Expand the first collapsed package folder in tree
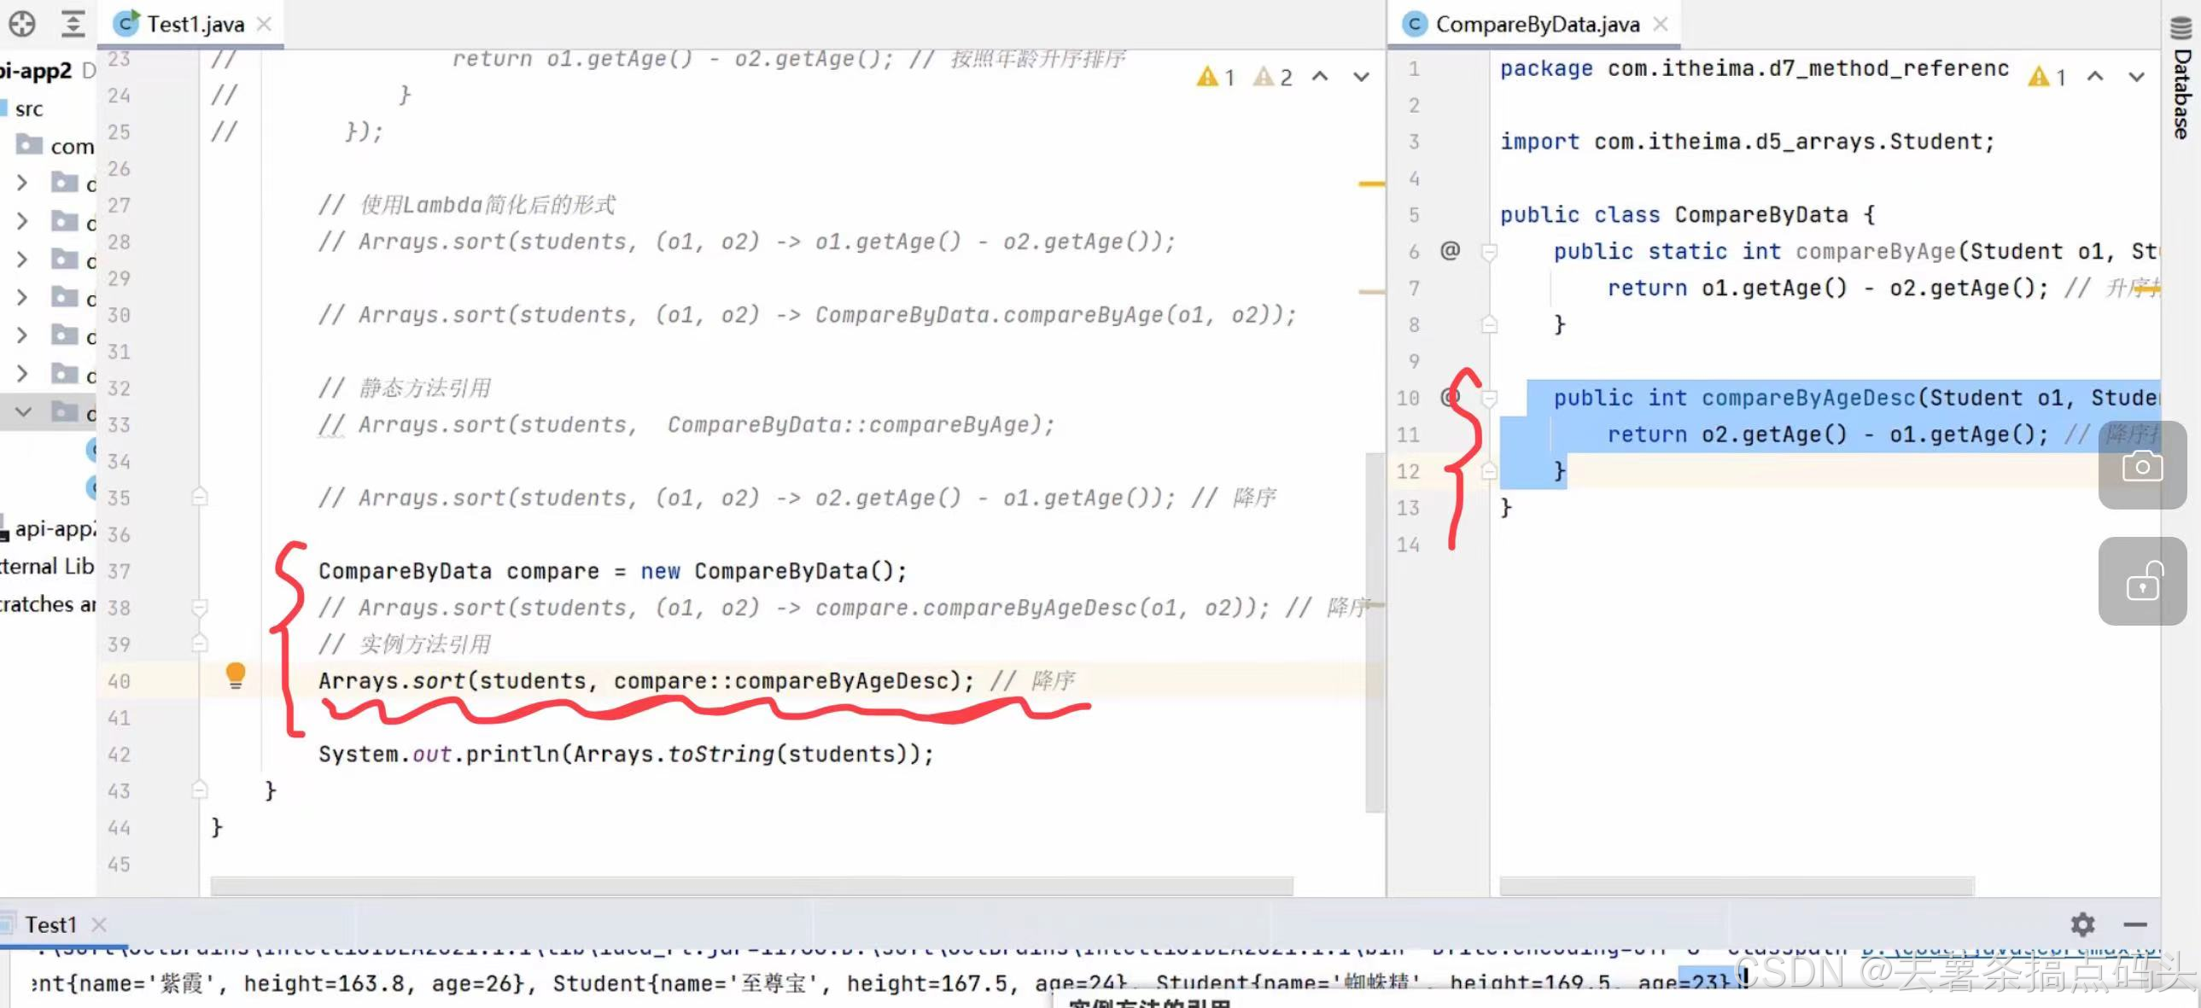The height and width of the screenshot is (1008, 2201). pyautogui.click(x=22, y=183)
